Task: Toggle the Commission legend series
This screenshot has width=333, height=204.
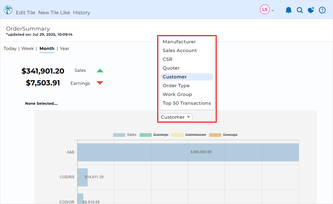Action: [x=196, y=135]
